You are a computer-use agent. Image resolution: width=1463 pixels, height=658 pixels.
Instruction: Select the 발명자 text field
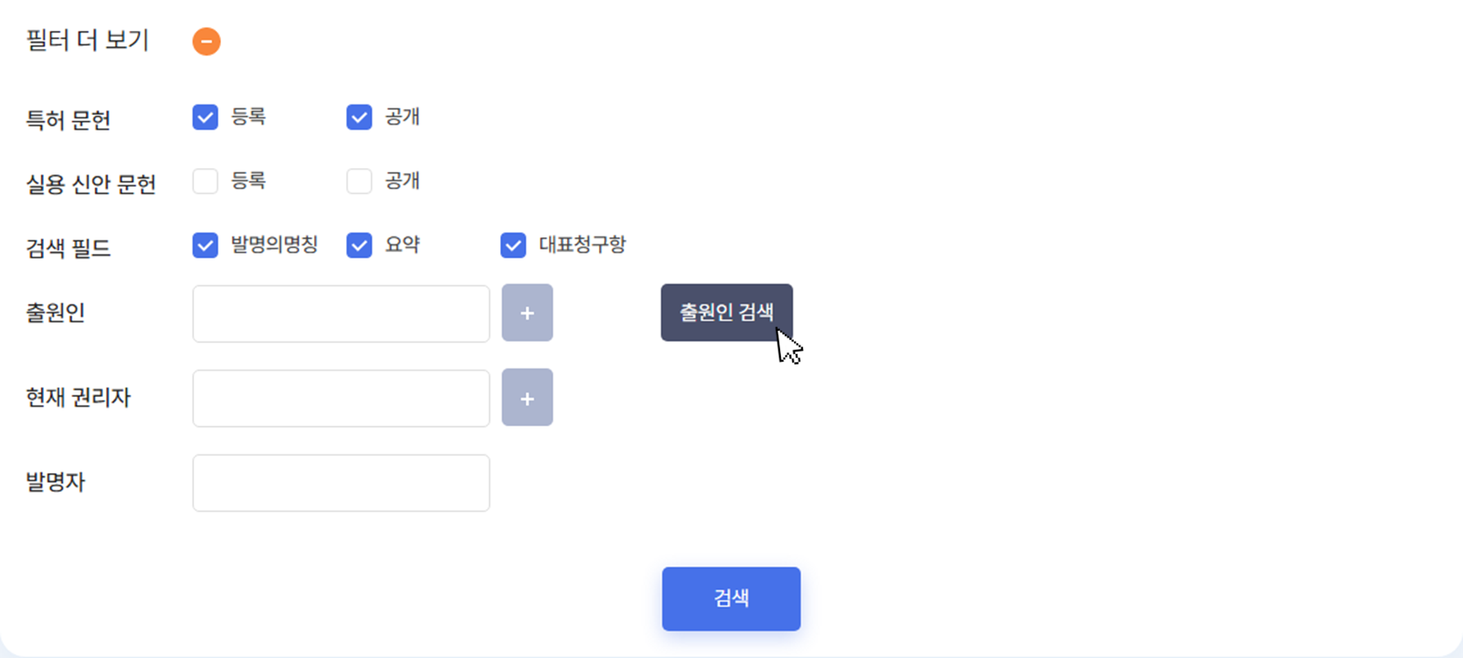click(x=341, y=484)
